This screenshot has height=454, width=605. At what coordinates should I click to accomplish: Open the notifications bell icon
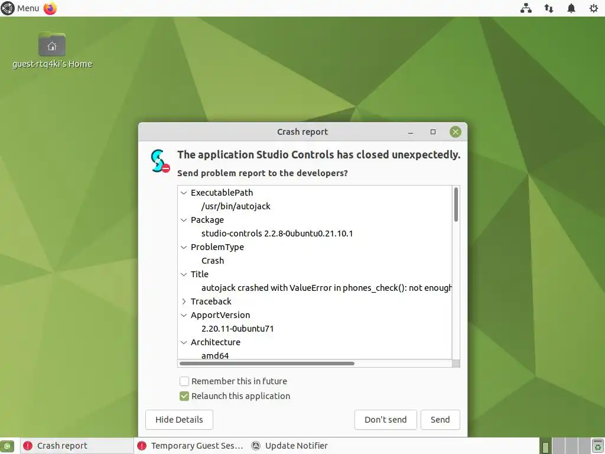coord(571,8)
